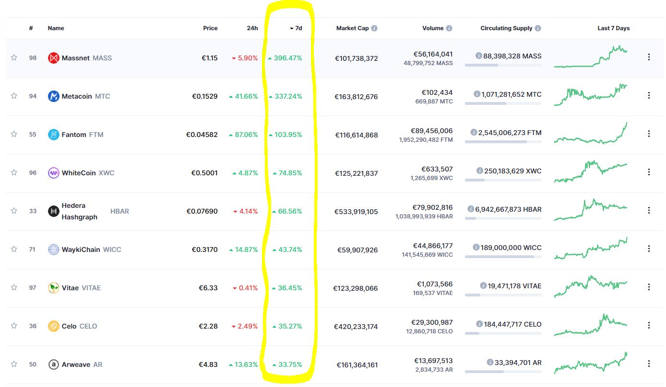Screen dimensions: 666x387
Task: Click the WaykiChain circulating supply progress bar
Action: [503, 257]
